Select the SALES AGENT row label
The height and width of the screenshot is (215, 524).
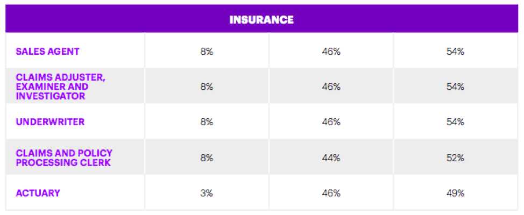point(48,52)
